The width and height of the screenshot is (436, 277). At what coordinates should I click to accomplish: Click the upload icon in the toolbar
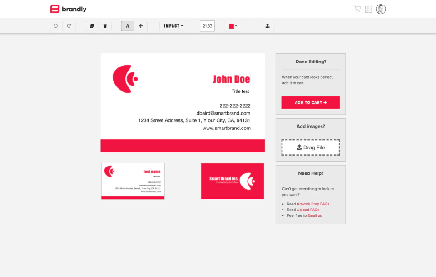(x=267, y=26)
